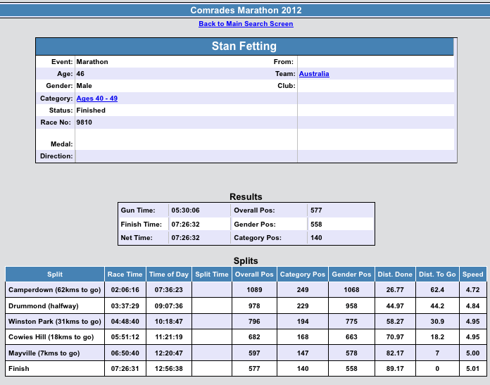Click the Comrades Marathon 2012 title bar
Viewport: 490px width, 385px height.
245,11
